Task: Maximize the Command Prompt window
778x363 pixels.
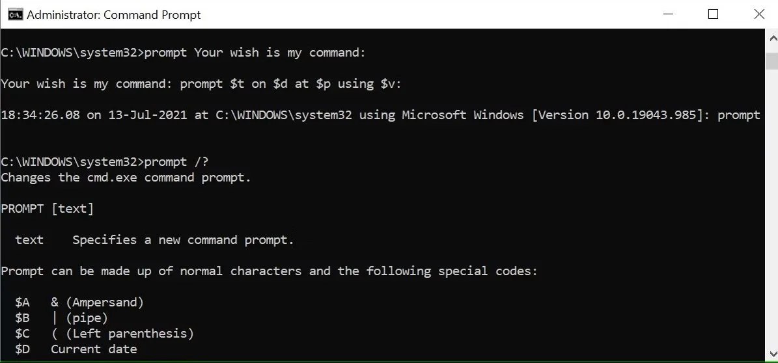Action: [x=713, y=14]
